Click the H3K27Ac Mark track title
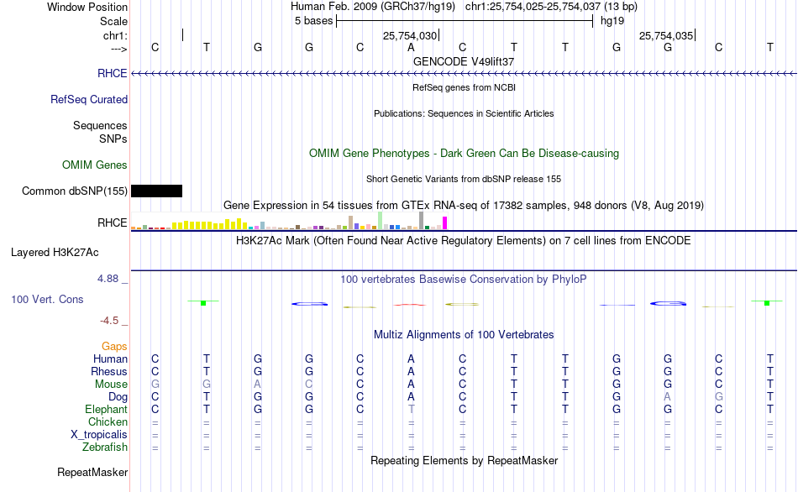The image size is (798, 492). [x=464, y=241]
